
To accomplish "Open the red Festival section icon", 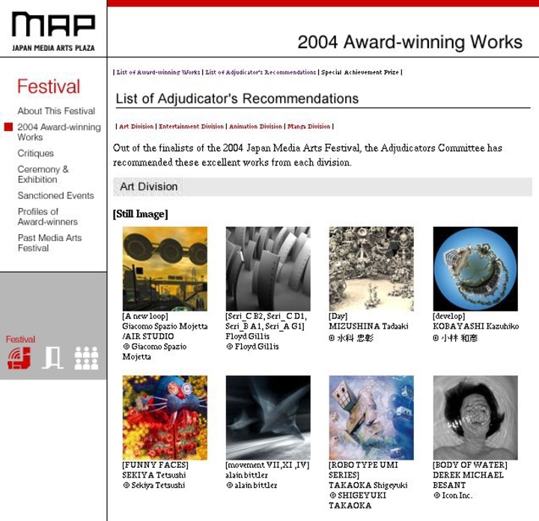I will (19, 358).
